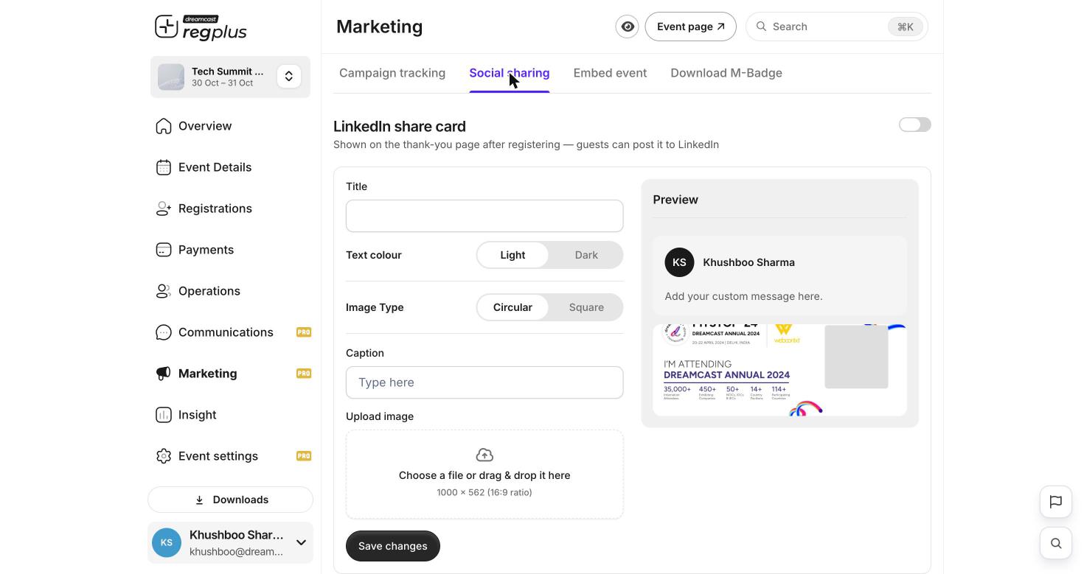The image size is (1084, 574).
Task: Click the Event Details calendar icon
Action: 164,167
